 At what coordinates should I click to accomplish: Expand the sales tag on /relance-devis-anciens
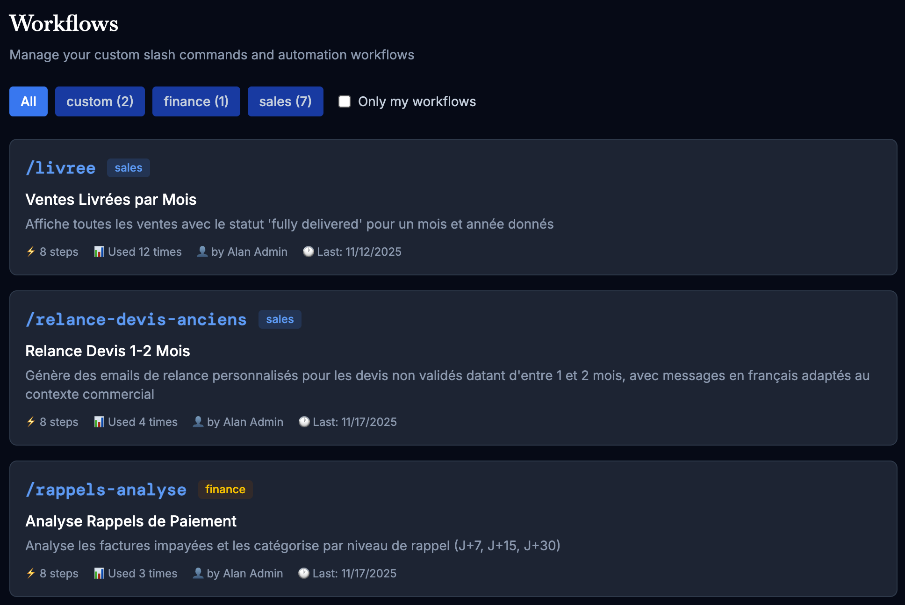coord(280,319)
